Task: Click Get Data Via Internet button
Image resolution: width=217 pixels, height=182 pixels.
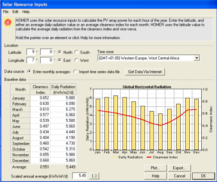Action: (x=145, y=72)
